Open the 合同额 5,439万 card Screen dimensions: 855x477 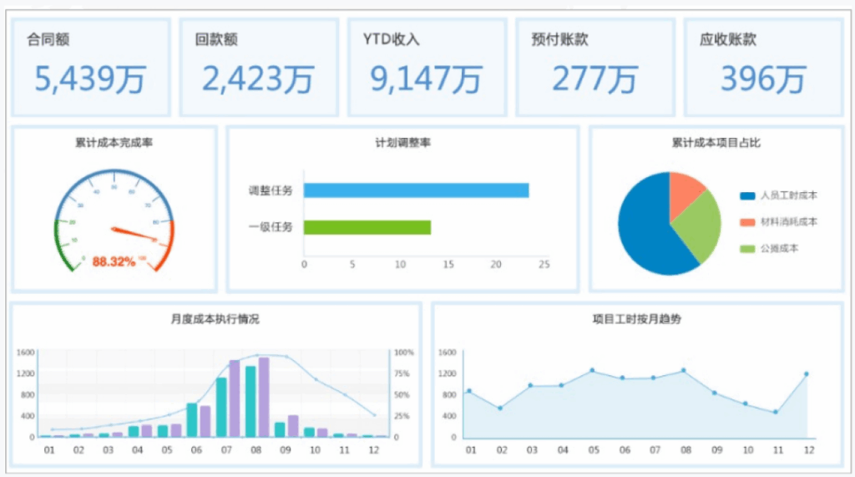click(x=90, y=67)
